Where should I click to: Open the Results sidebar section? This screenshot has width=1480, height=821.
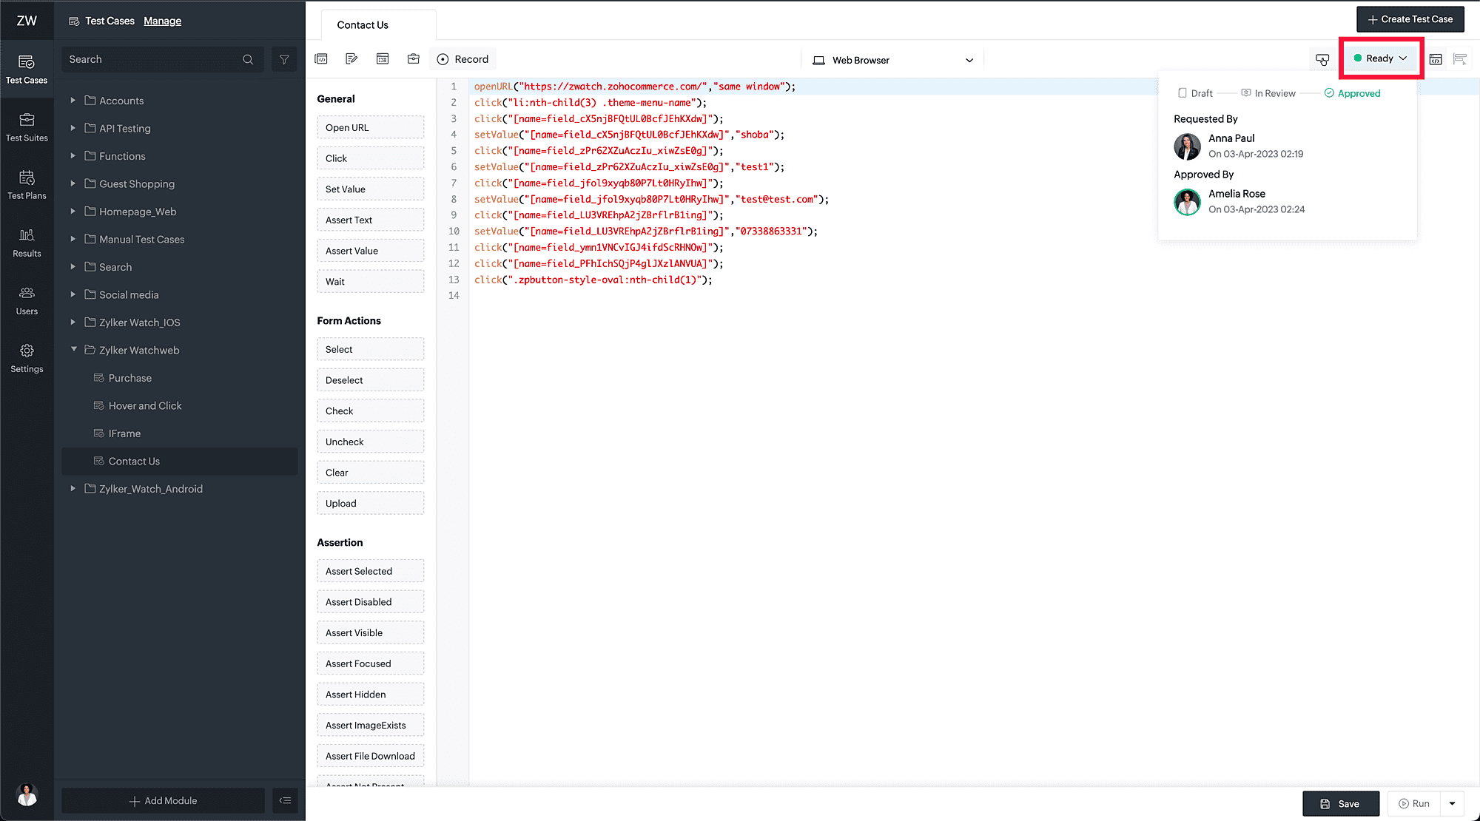27,243
